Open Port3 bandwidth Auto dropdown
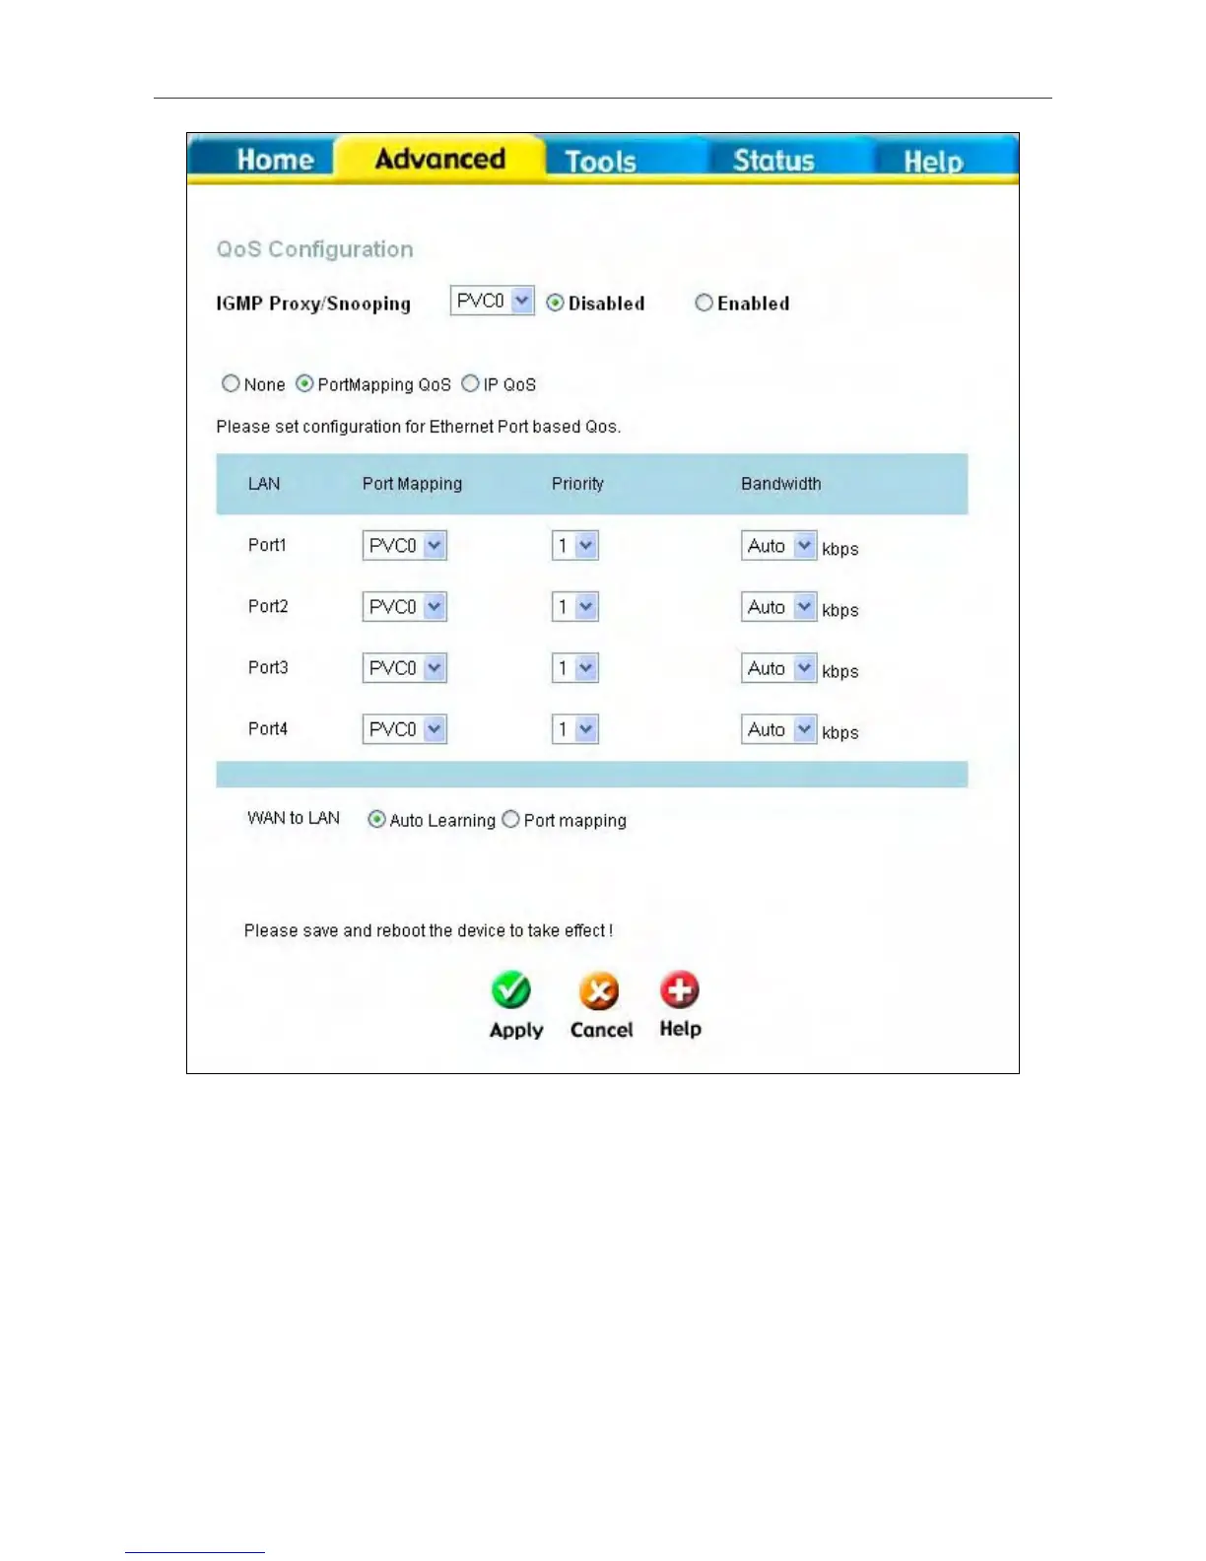Image resolution: width=1206 pixels, height=1561 pixels. [779, 667]
